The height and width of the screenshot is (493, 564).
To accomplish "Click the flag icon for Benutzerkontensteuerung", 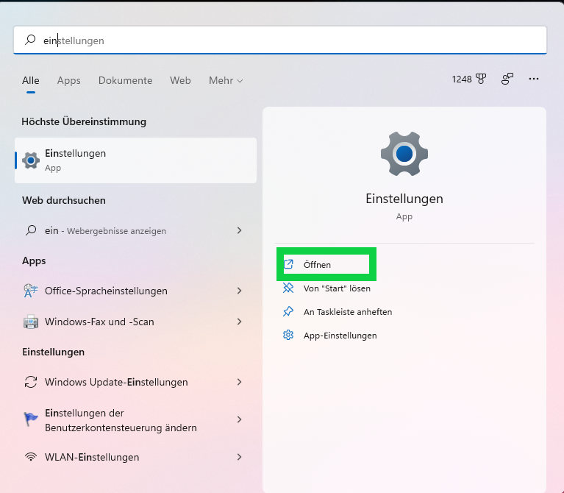I will click(31, 419).
